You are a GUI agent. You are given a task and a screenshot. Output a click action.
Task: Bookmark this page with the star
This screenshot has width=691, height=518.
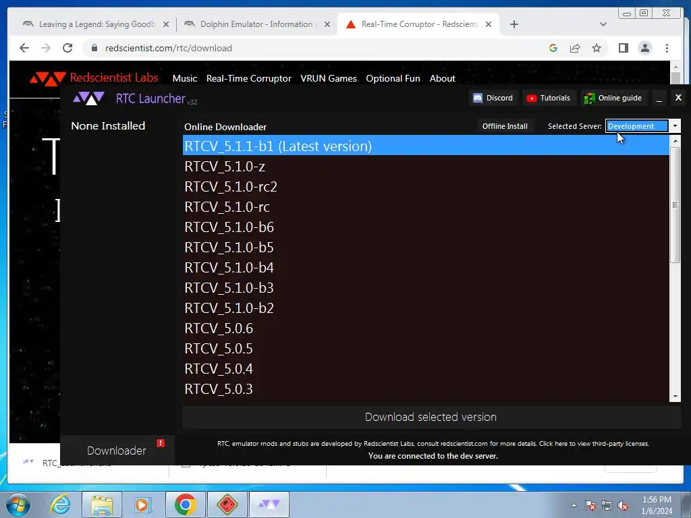click(x=597, y=48)
